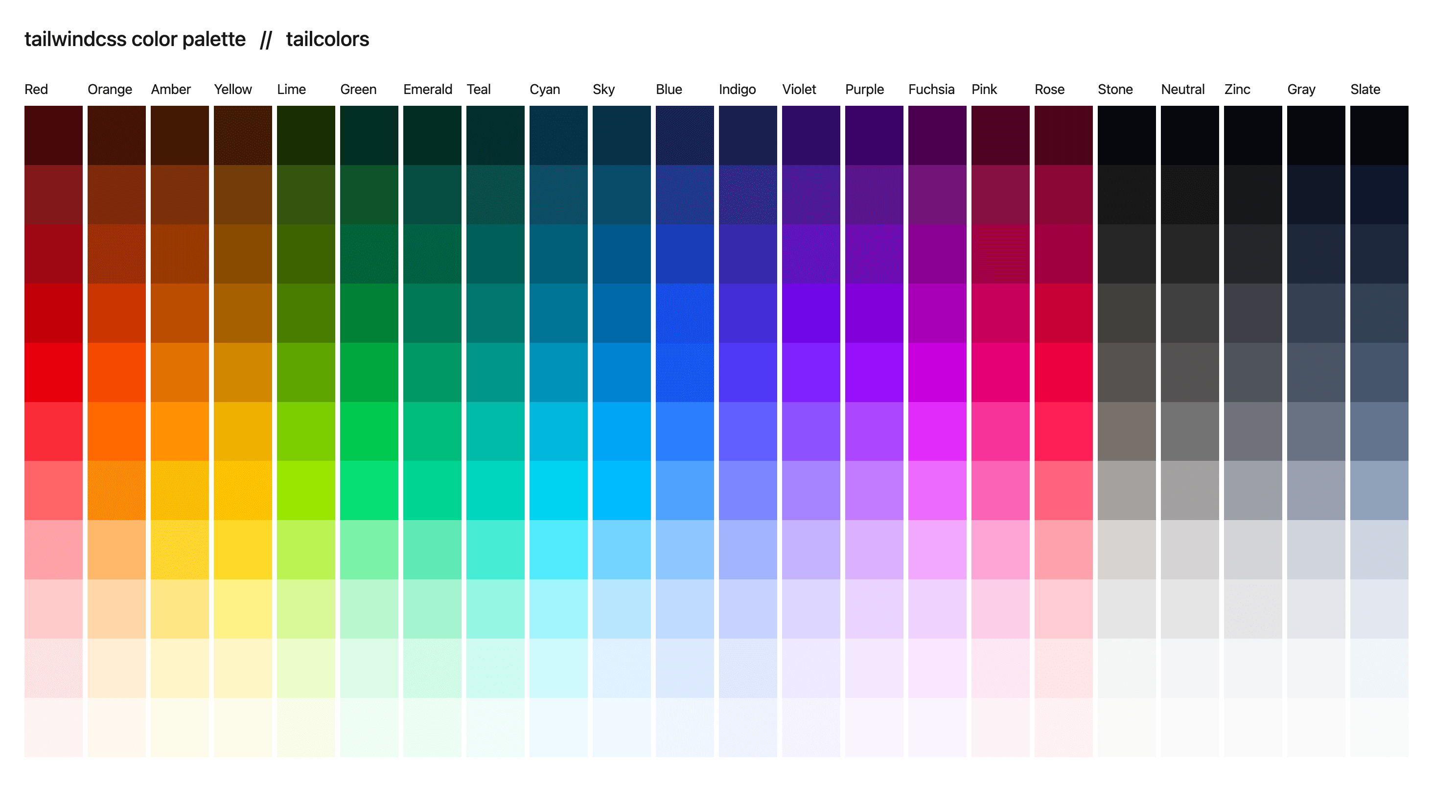Choose the lightest Stone swatch
This screenshot has width=1433, height=810.
[x=1127, y=727]
